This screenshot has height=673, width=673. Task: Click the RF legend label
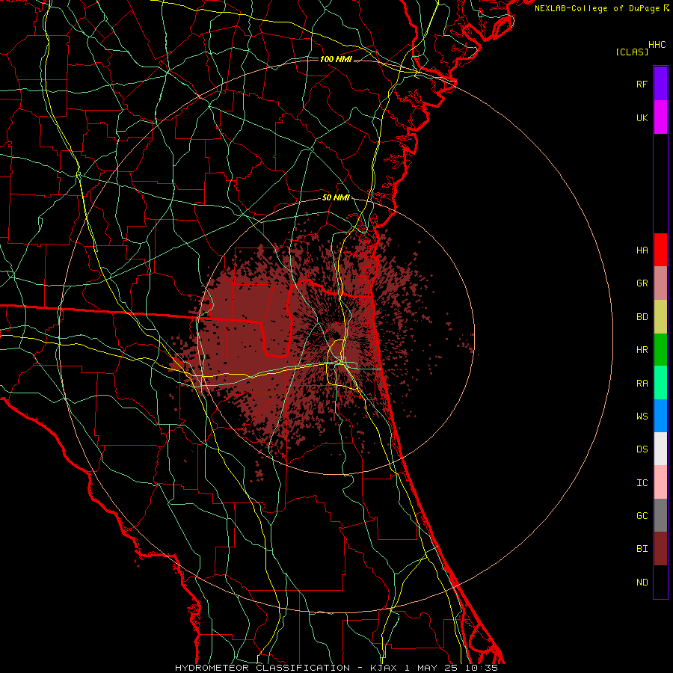click(642, 84)
